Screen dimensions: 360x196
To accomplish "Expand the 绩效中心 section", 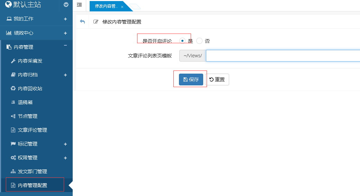I will click(x=65, y=33).
